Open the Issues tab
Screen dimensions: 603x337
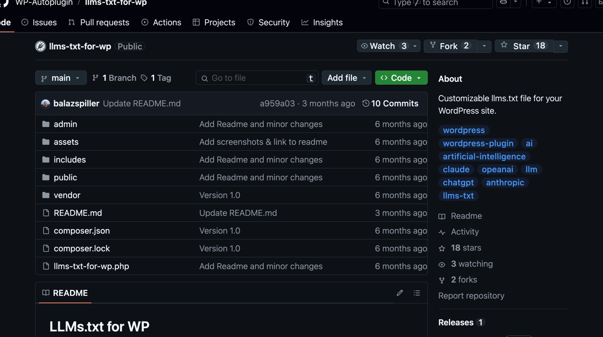tap(39, 22)
